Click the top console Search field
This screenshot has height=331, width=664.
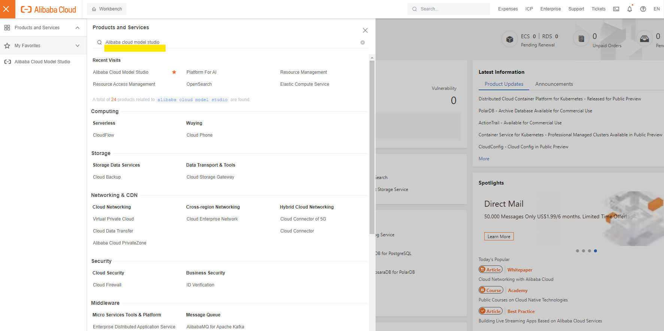coord(449,9)
